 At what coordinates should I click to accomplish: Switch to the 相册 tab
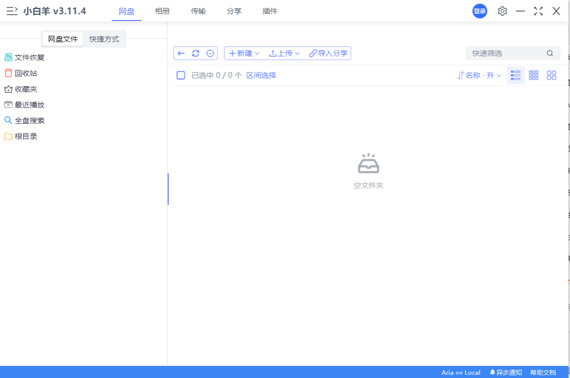(163, 11)
